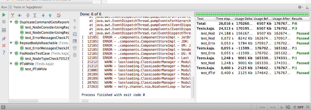This screenshot has height=110, width=311.
Task: Open the test filter funnel icon
Action: coord(13,15)
